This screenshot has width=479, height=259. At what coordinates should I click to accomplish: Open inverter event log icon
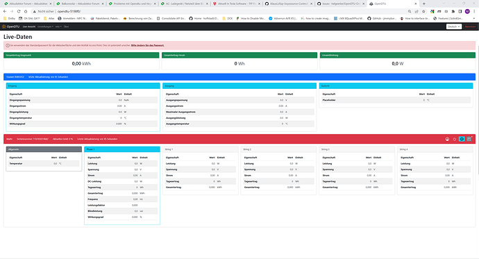pos(469,139)
